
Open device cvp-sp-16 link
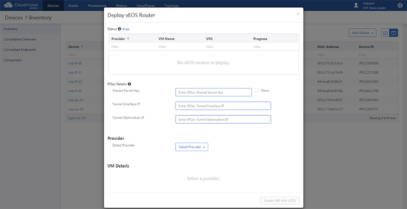[x=76, y=109]
